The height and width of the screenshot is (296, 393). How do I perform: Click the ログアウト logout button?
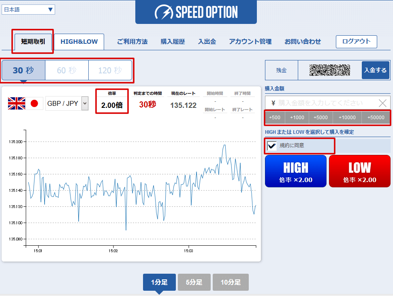tap(357, 42)
